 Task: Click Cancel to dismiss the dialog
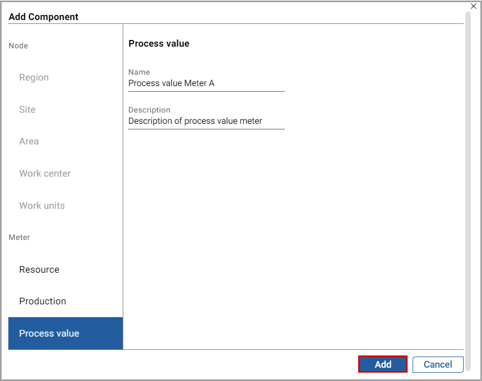point(438,364)
